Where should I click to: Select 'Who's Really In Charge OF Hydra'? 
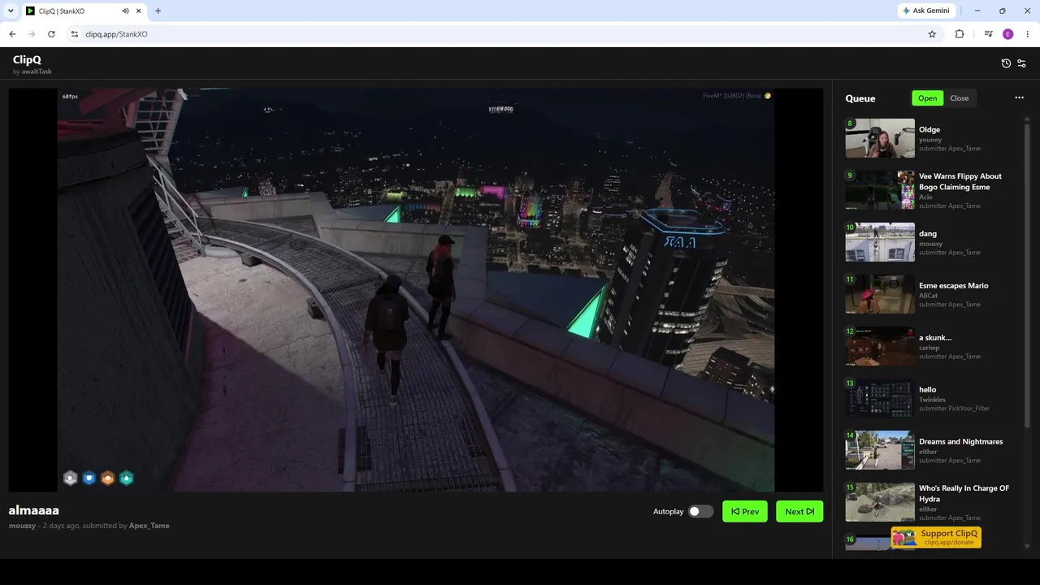pos(964,493)
